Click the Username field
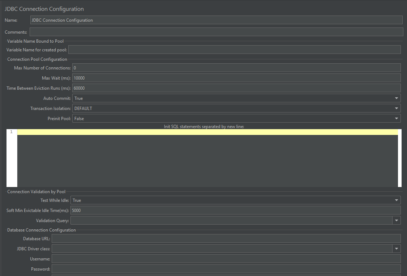This screenshot has height=276, width=407. (226, 259)
